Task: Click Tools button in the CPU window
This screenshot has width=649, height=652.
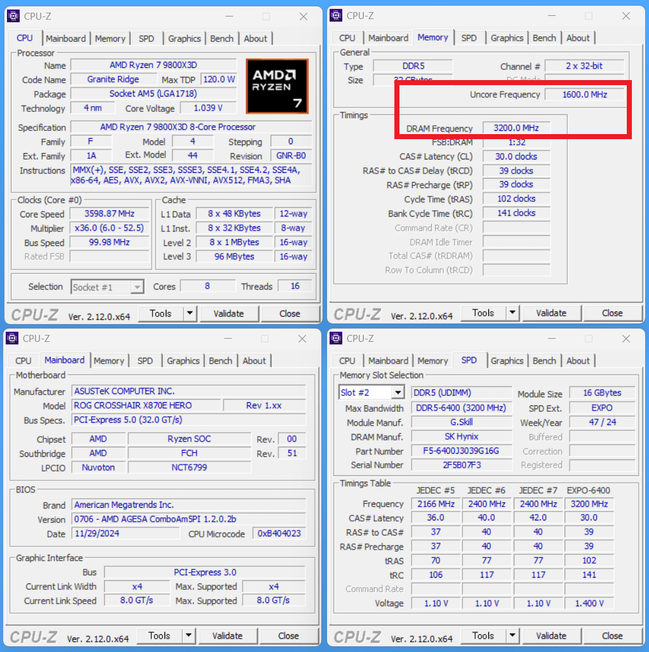Action: tap(161, 313)
